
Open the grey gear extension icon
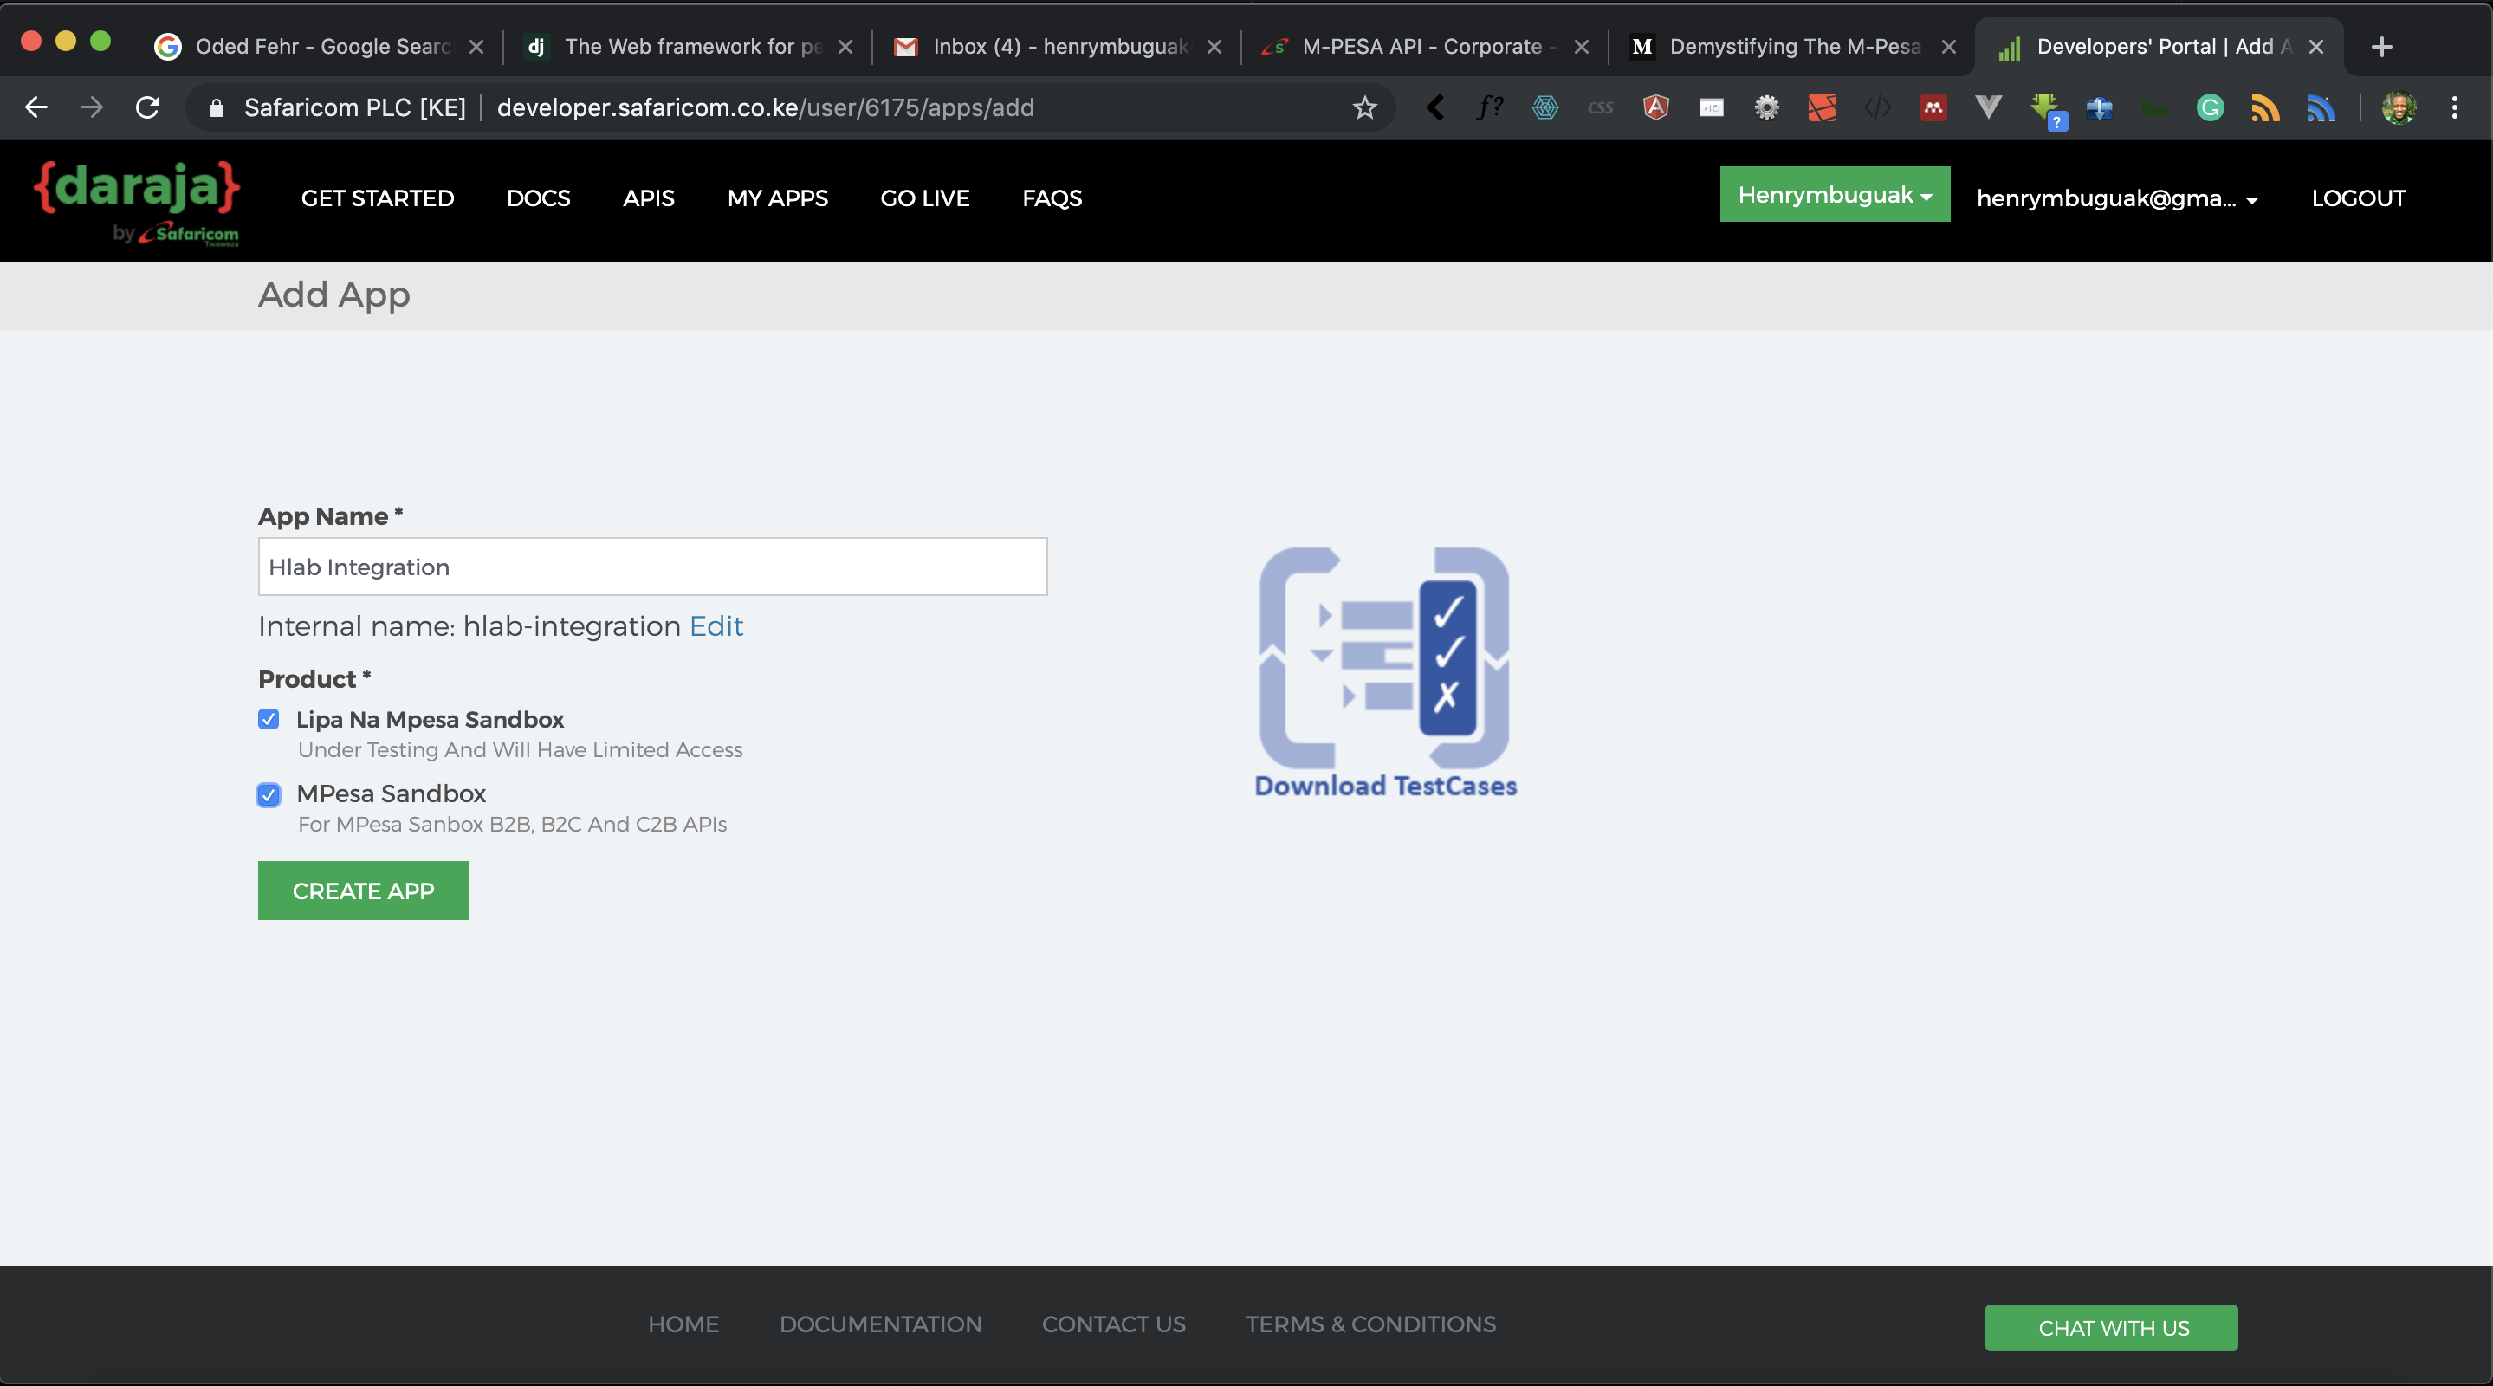click(1767, 107)
